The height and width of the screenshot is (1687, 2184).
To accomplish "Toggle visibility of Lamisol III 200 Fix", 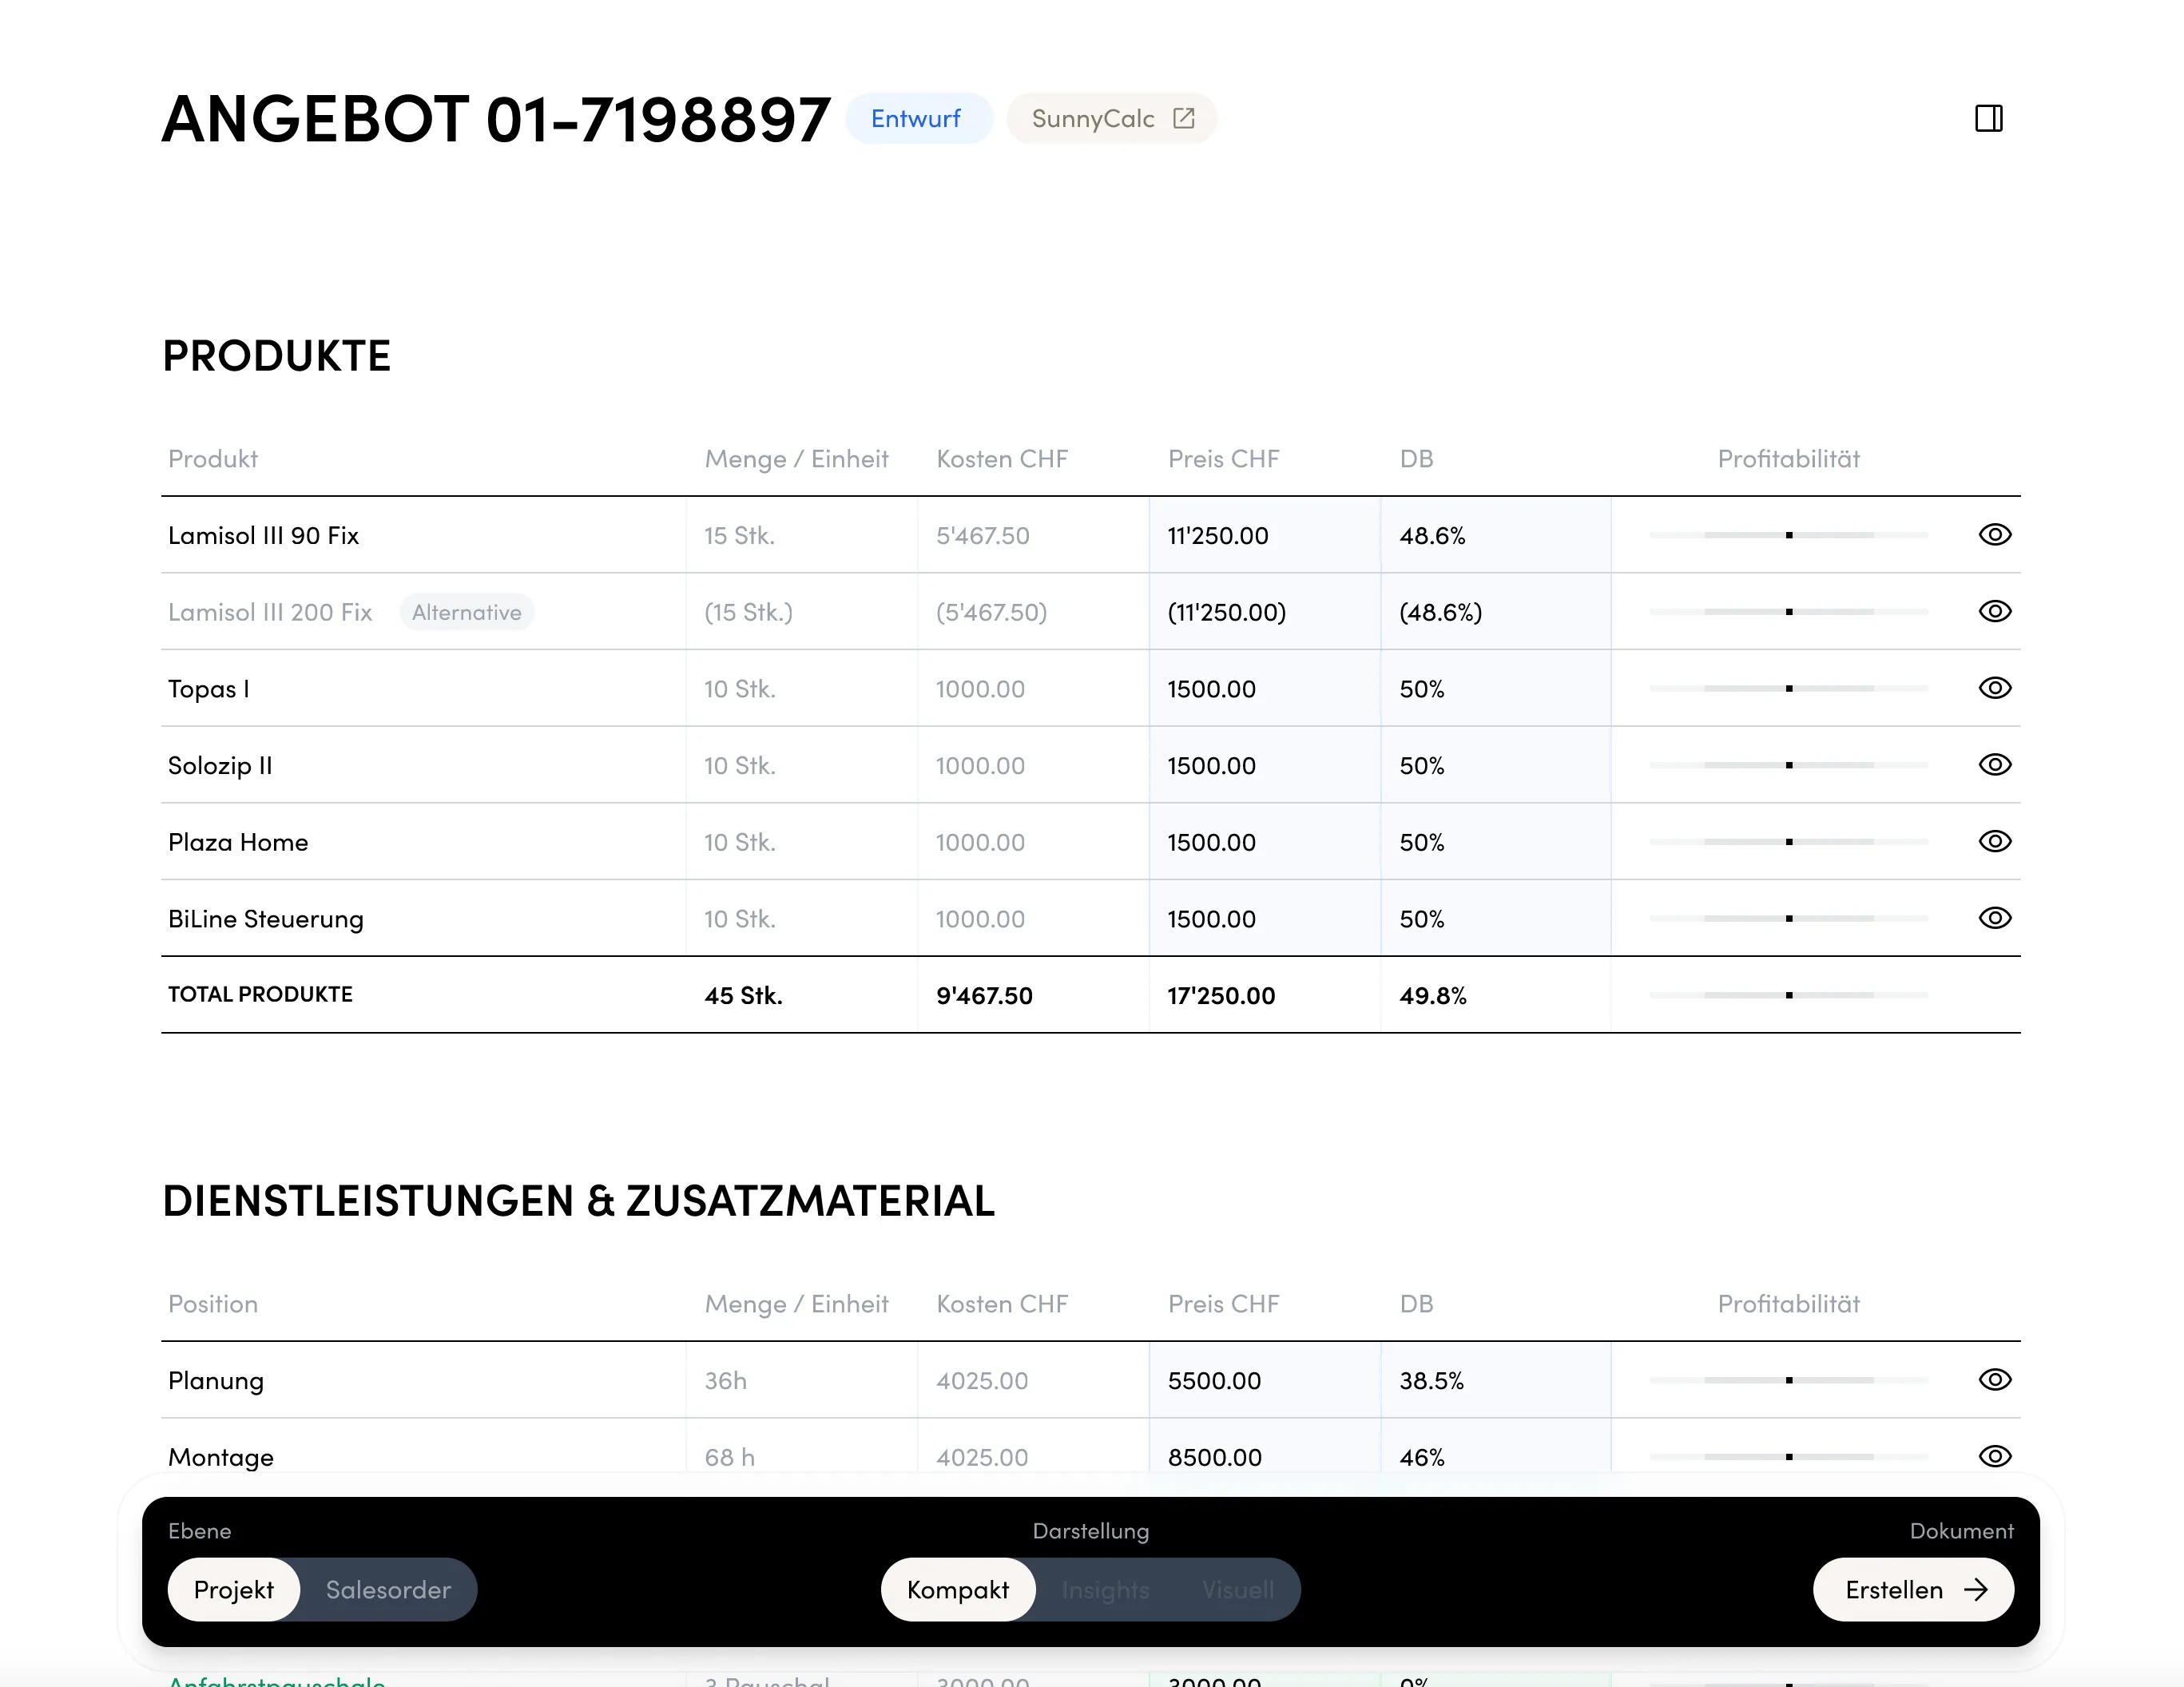I will tap(1994, 611).
